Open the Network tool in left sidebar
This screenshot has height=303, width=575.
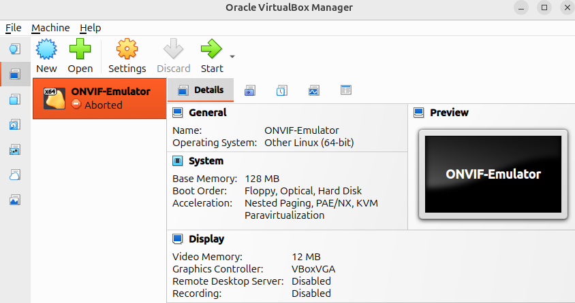15,149
